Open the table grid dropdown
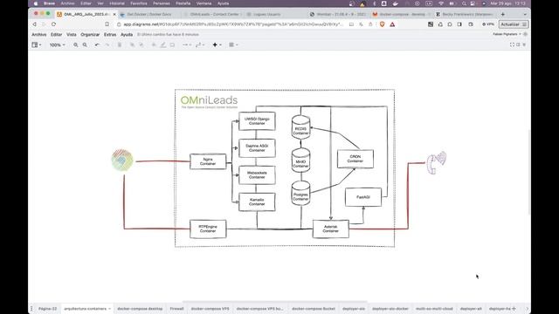The width and height of the screenshot is (559, 314). (x=233, y=44)
